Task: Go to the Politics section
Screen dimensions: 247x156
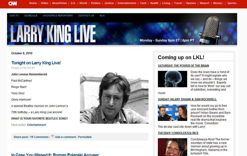Action: pos(96,3)
